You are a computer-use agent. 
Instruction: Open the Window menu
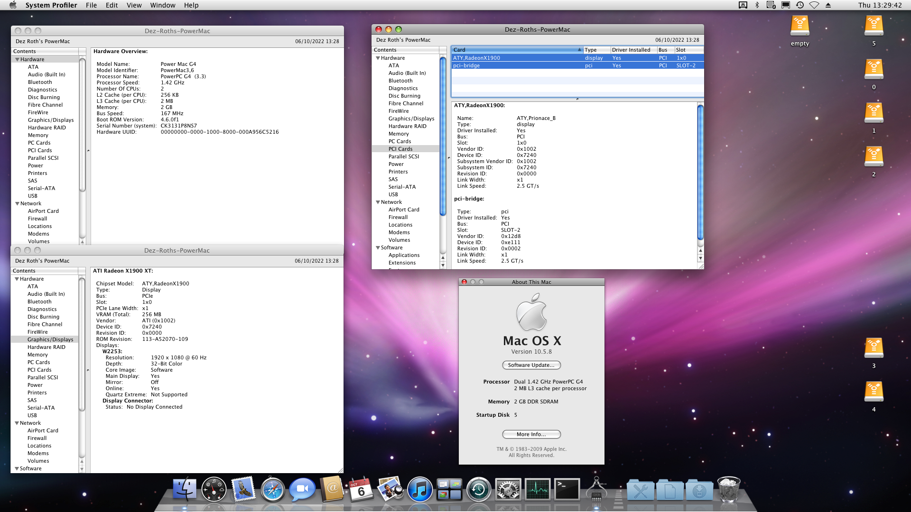(162, 5)
